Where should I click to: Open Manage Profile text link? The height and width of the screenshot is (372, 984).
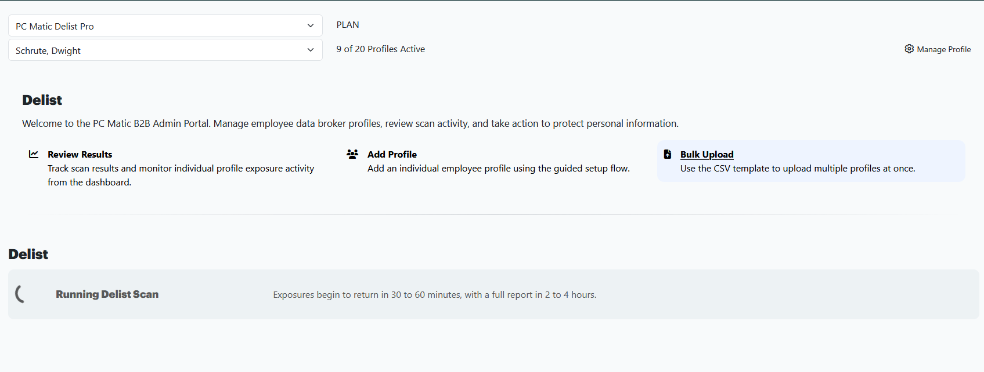944,49
